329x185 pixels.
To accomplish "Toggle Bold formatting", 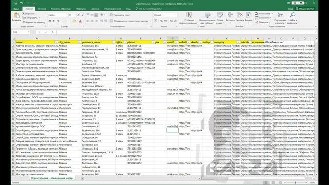I will [x=50, y=21].
